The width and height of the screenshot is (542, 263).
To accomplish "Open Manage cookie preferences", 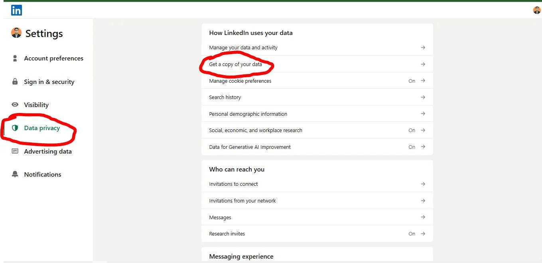I will (x=317, y=81).
